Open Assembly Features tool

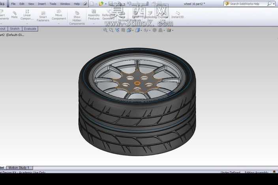(94, 15)
